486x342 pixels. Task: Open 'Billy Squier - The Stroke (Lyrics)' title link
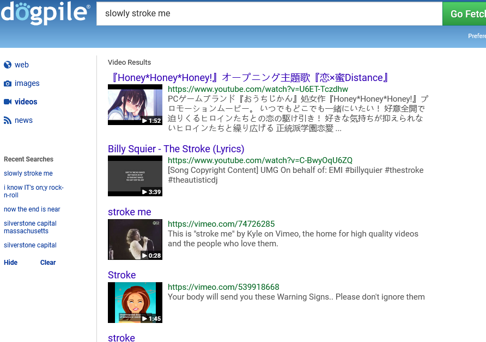(x=176, y=149)
